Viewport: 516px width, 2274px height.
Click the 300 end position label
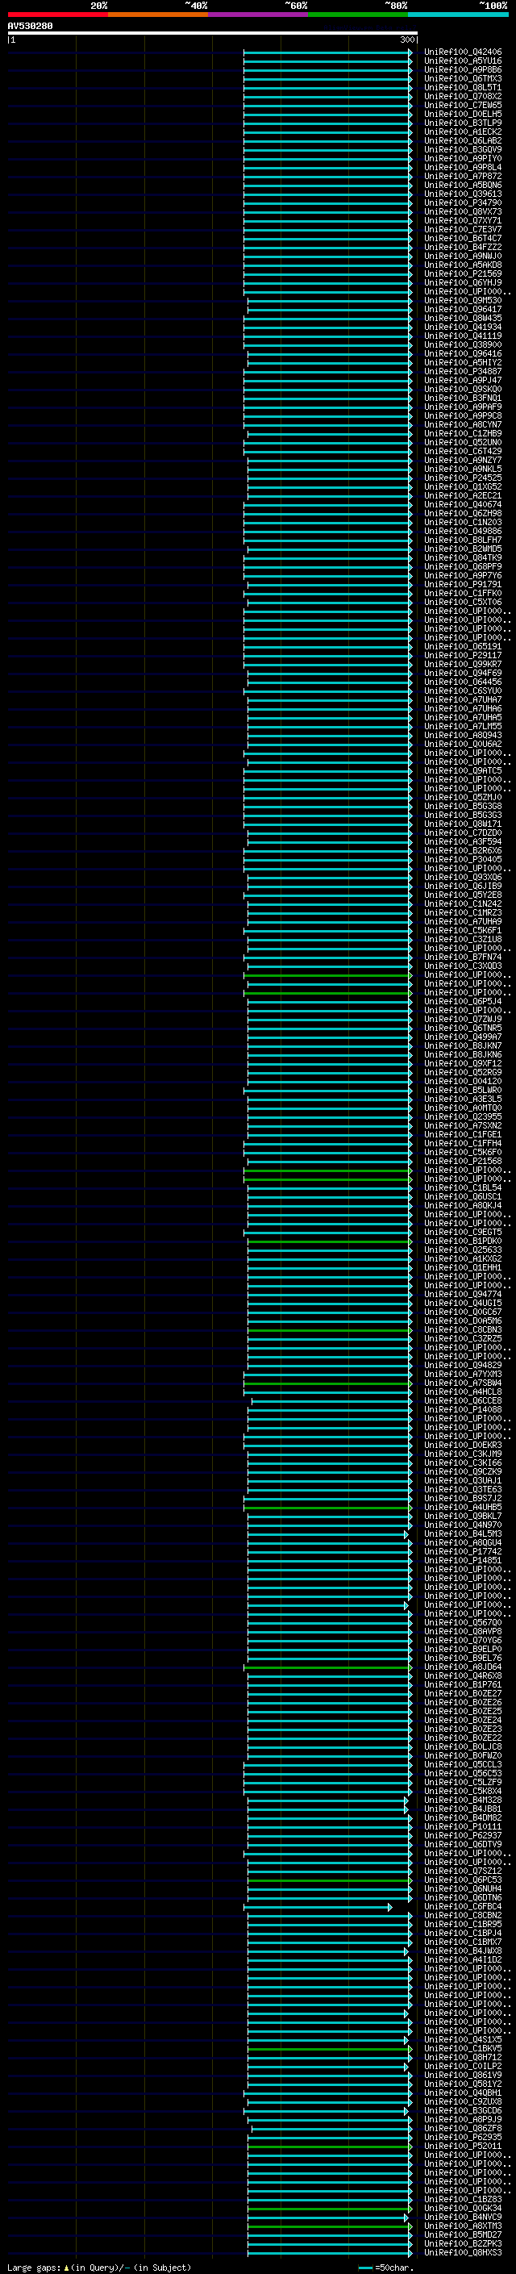[x=406, y=40]
